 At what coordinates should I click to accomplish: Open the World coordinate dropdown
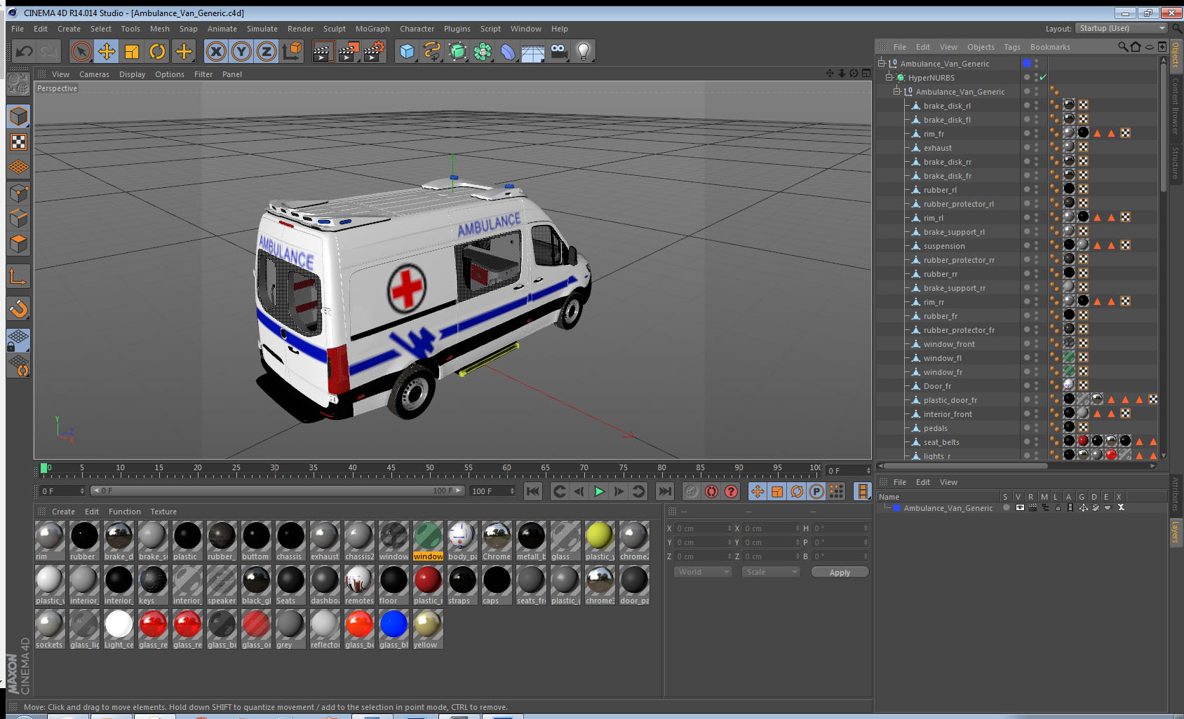tap(703, 572)
